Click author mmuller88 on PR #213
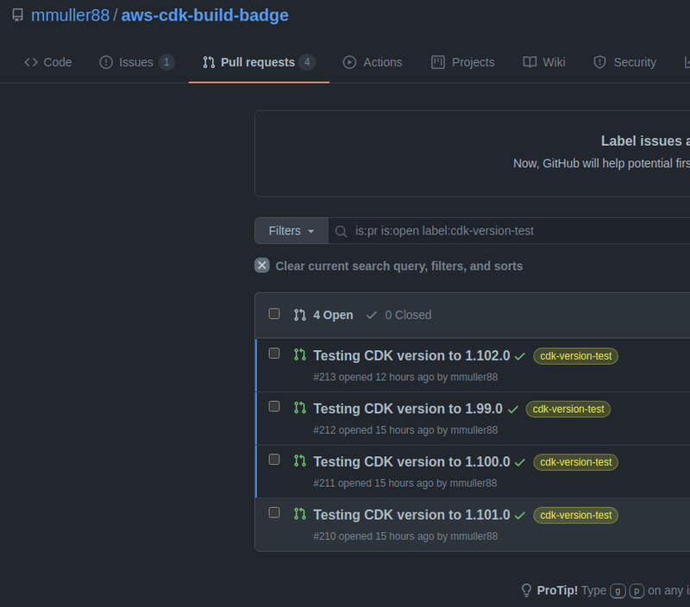 pos(474,378)
